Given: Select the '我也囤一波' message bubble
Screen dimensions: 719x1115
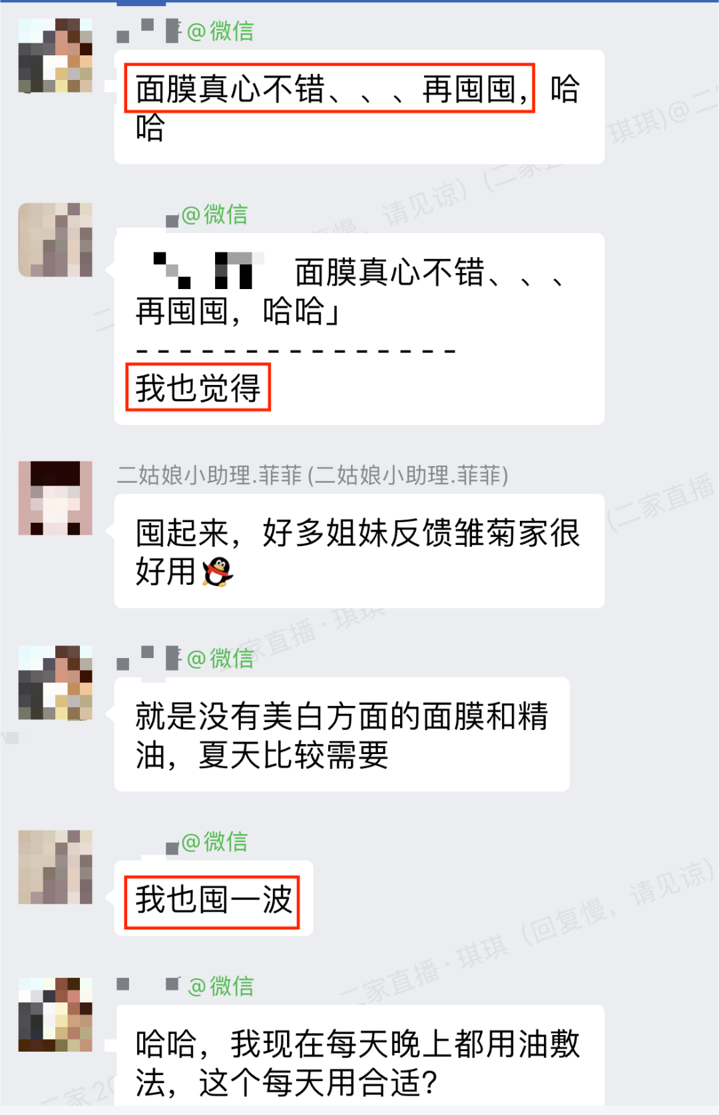Looking at the screenshot, I should [x=214, y=899].
